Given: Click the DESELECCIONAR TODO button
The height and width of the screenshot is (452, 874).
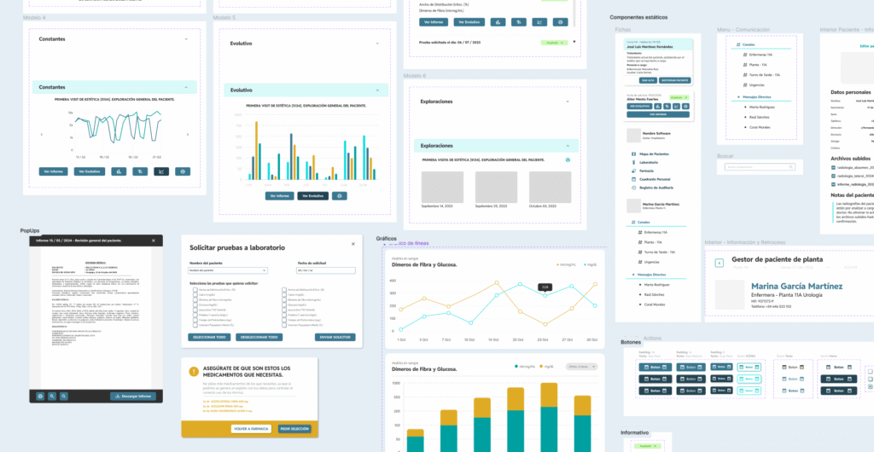Looking at the screenshot, I should [259, 338].
